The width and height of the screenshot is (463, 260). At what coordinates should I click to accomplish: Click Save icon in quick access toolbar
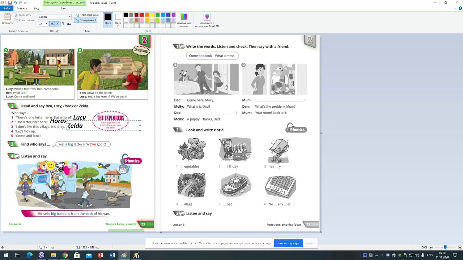click(10, 3)
